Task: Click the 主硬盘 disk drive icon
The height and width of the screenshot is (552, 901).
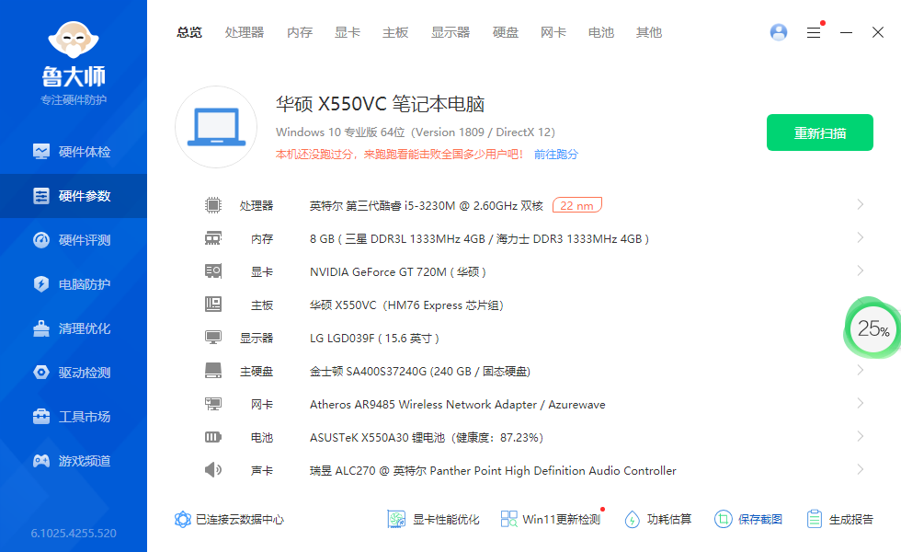Action: point(213,371)
